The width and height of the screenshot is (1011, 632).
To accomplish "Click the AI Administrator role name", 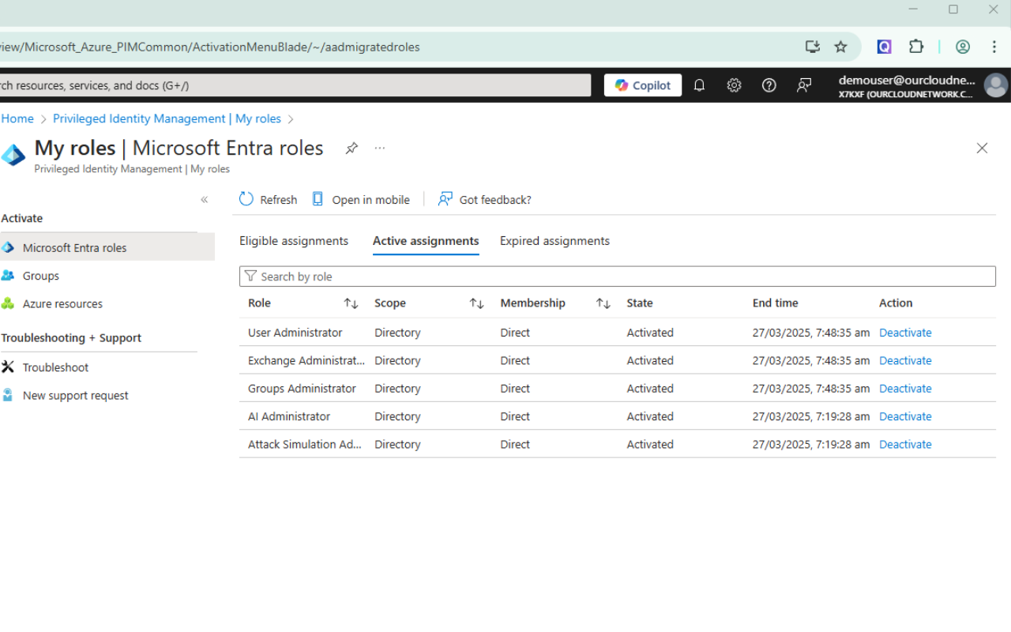I will (289, 416).
